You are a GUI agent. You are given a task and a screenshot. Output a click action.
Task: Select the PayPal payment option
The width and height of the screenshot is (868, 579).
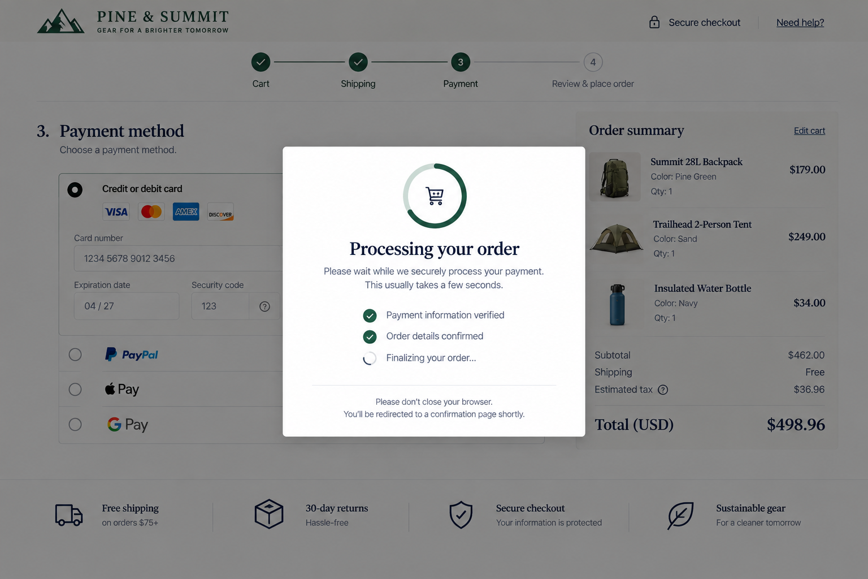point(75,355)
